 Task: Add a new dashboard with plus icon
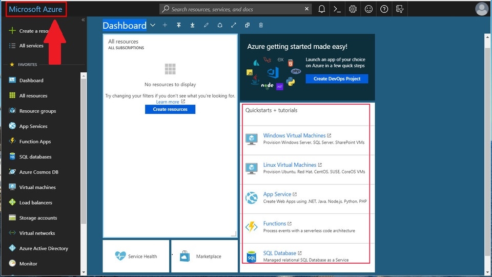point(165,25)
